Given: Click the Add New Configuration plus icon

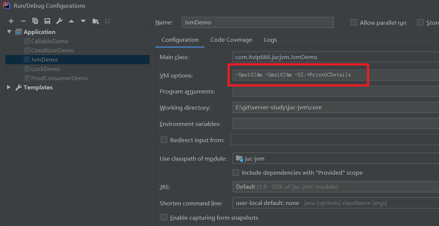Looking at the screenshot, I should (x=11, y=21).
